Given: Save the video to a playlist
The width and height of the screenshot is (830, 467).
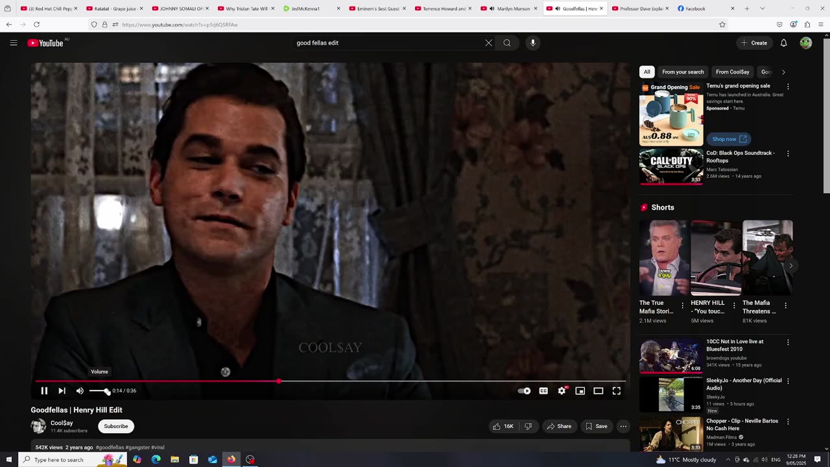Looking at the screenshot, I should [x=596, y=426].
